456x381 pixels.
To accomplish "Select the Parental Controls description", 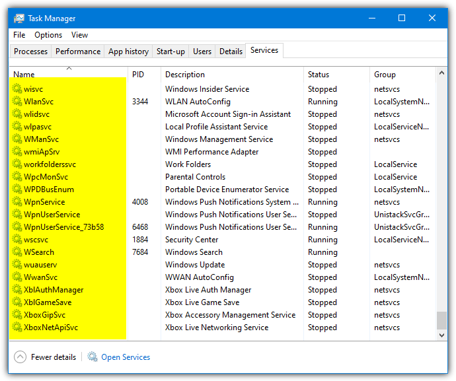I will coord(195,177).
